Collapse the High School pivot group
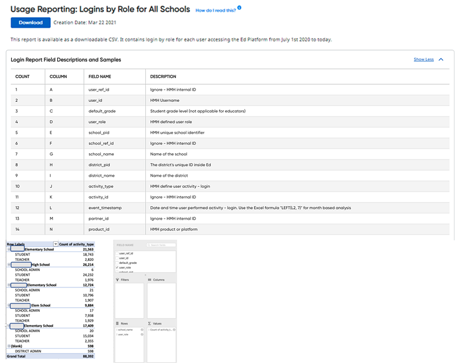 tap(9, 264)
